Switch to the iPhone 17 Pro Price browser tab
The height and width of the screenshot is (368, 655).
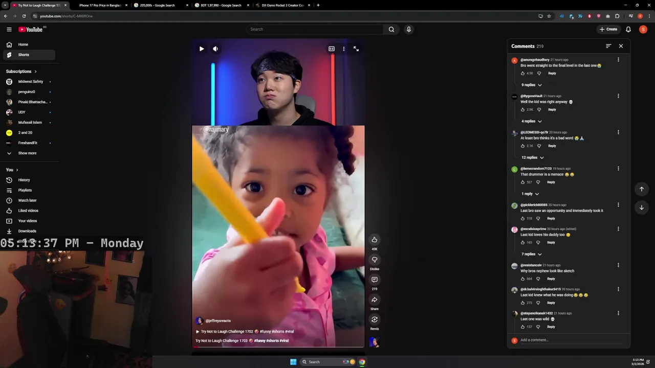coord(100,5)
